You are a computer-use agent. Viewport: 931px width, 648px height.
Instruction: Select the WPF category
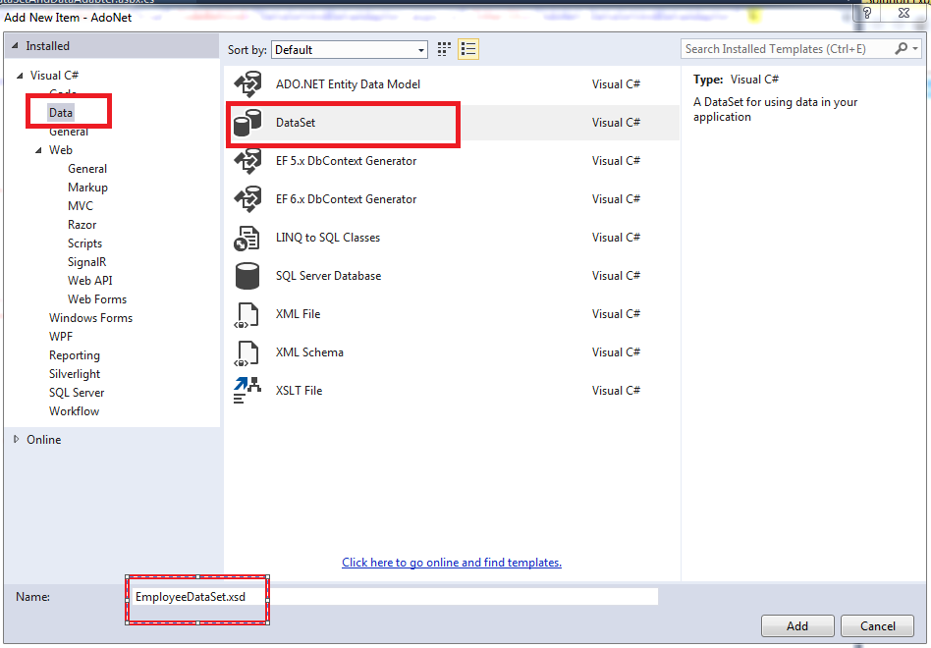[61, 337]
